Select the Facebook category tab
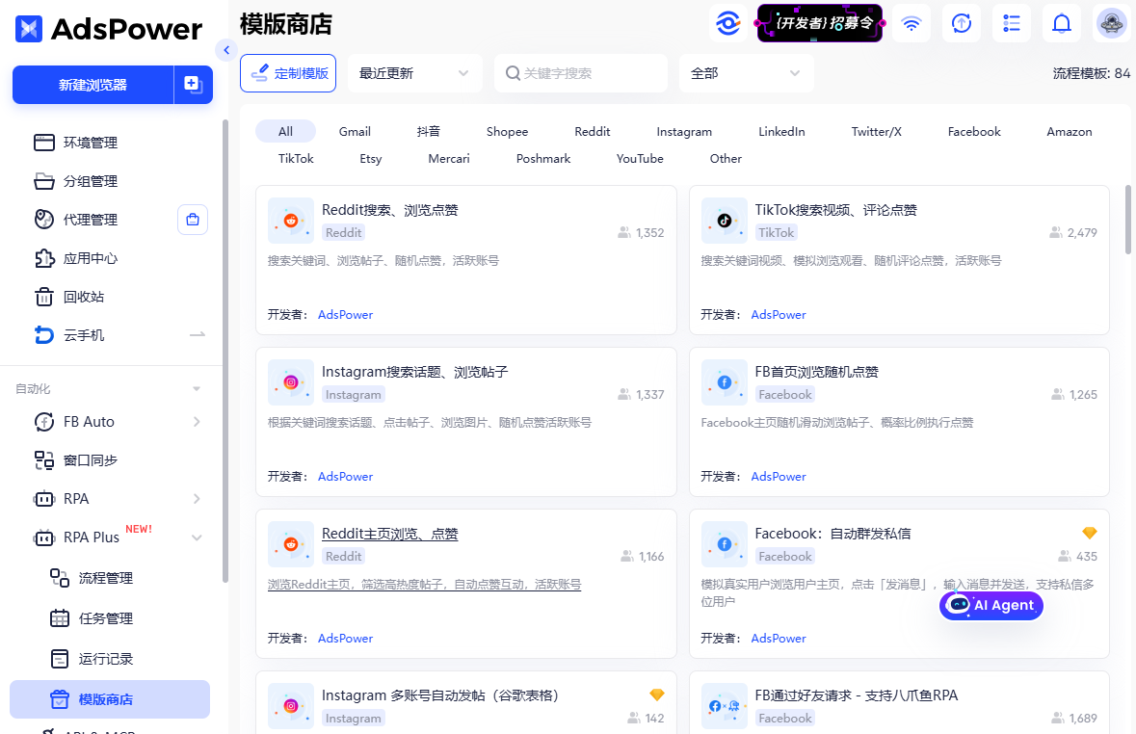The image size is (1136, 734). click(974, 131)
